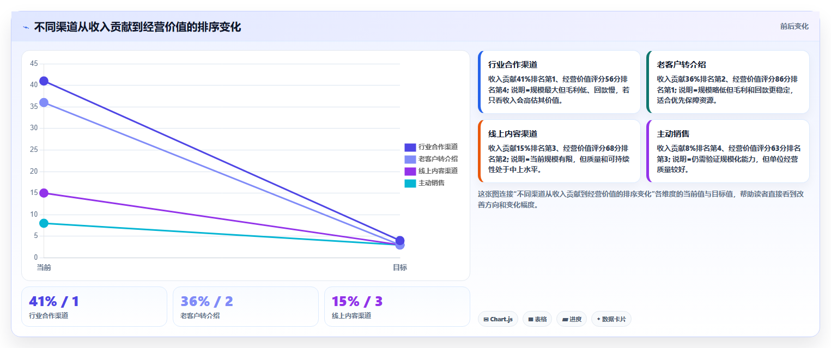Click the 15 data point at 当前
Image resolution: width=831 pixels, height=348 pixels.
click(x=44, y=193)
